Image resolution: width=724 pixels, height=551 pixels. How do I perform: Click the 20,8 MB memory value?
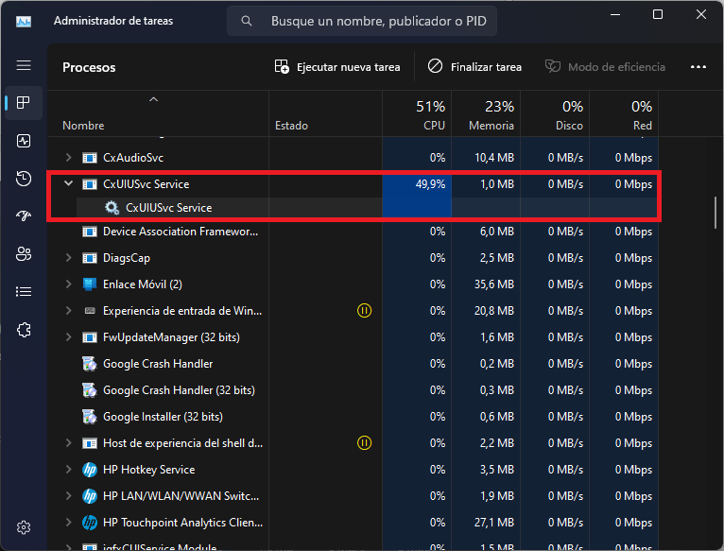click(x=494, y=311)
